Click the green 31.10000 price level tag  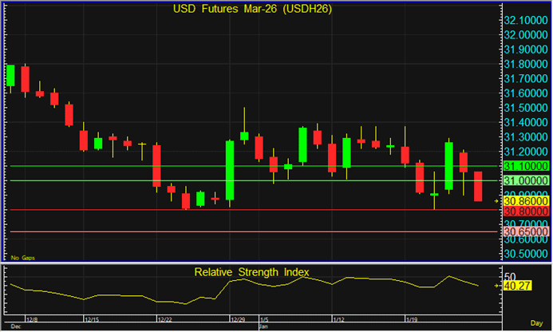click(523, 166)
